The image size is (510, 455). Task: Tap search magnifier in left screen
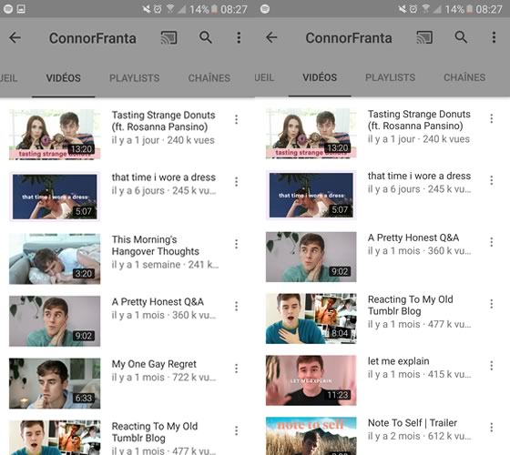[x=206, y=37]
